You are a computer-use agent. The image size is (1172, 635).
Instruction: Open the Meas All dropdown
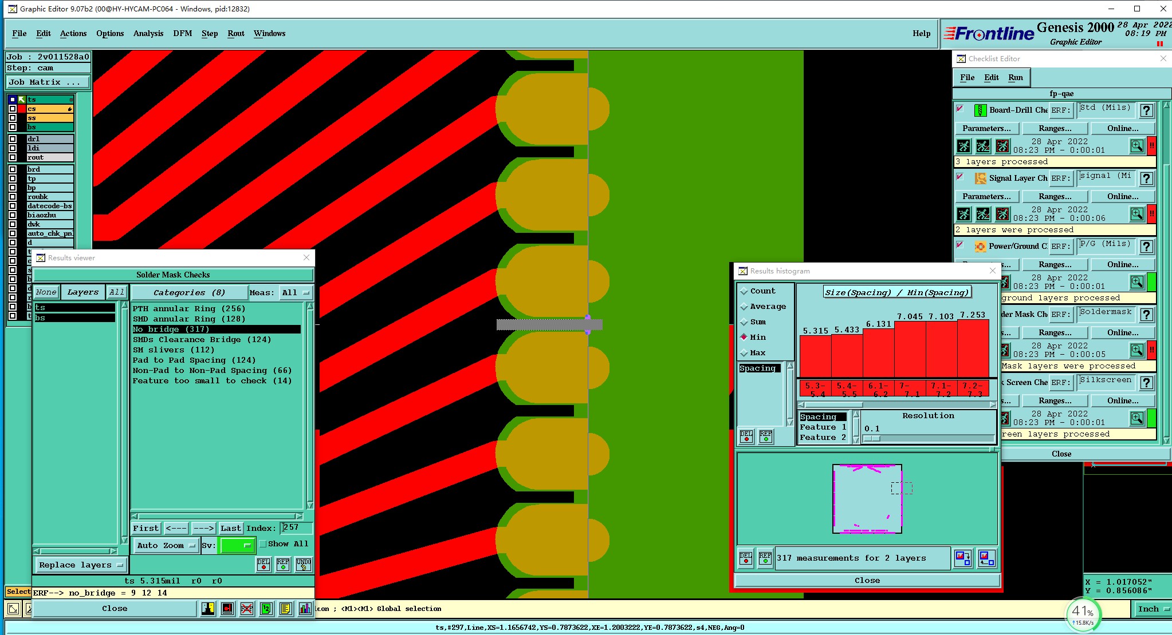296,293
